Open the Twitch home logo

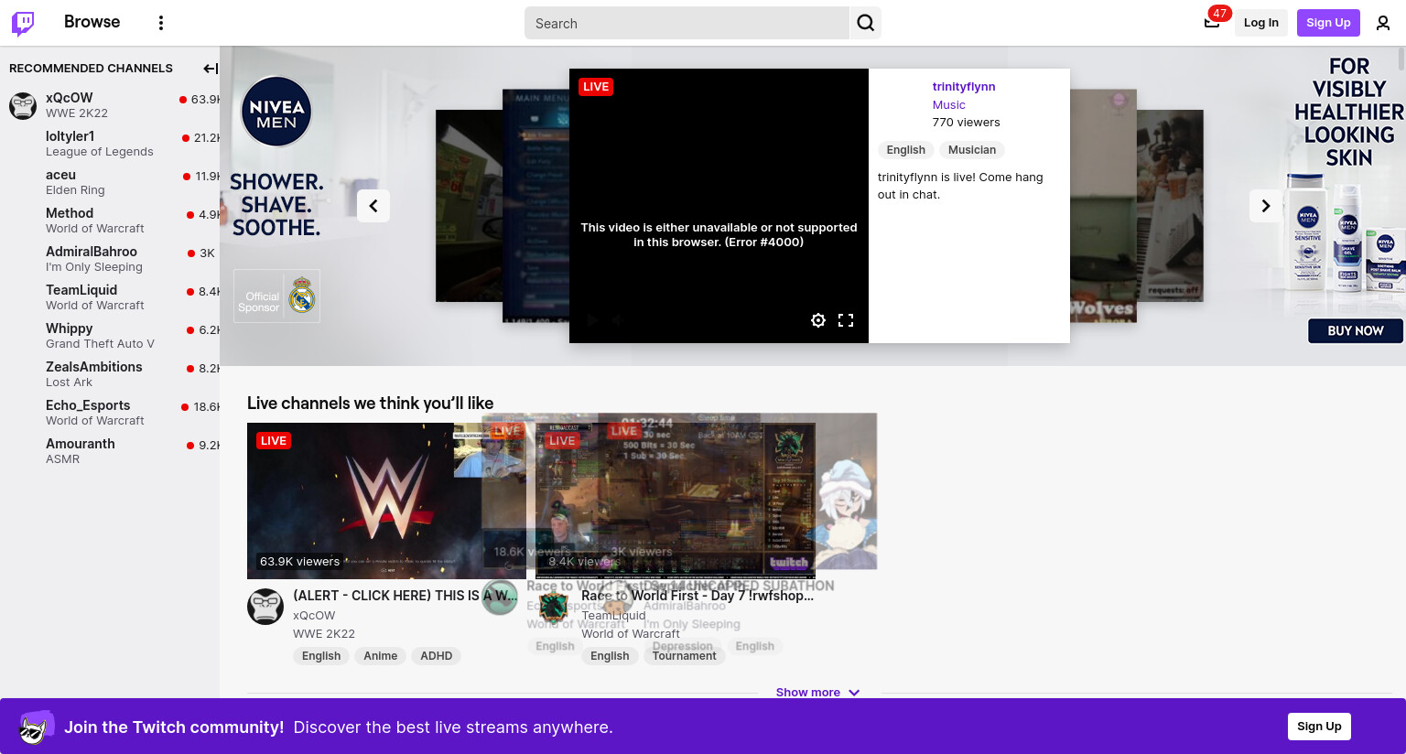point(23,23)
